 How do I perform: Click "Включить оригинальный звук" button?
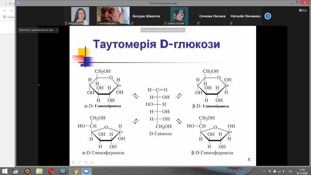click(37, 30)
